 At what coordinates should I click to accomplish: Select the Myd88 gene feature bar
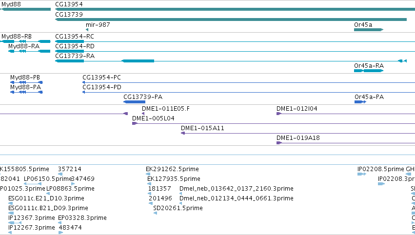(25, 9)
